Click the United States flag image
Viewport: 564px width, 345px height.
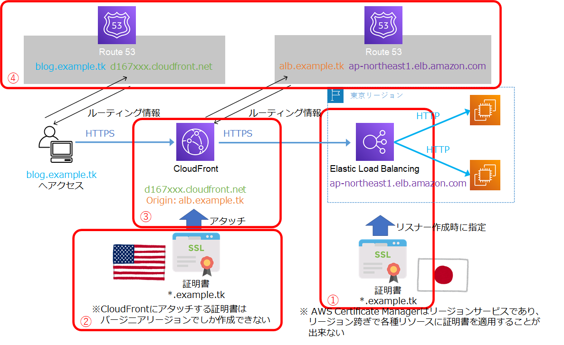click(x=139, y=262)
